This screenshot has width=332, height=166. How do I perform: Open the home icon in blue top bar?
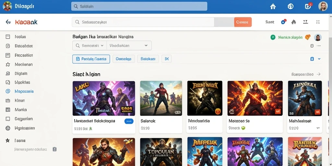(x=273, y=6)
